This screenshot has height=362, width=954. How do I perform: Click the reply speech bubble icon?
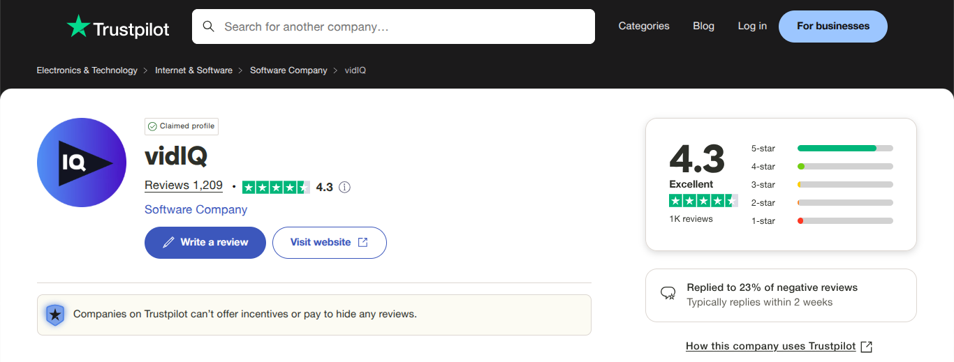click(668, 293)
